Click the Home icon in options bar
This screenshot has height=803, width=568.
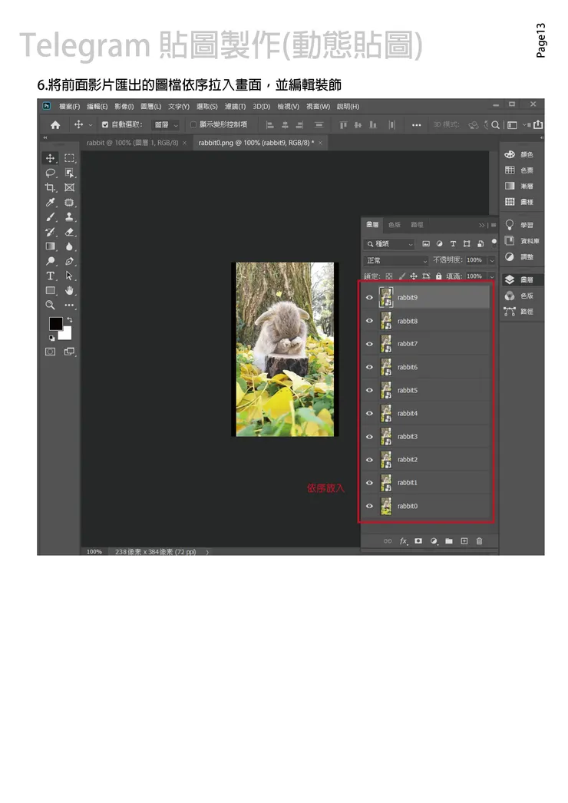tap(55, 124)
